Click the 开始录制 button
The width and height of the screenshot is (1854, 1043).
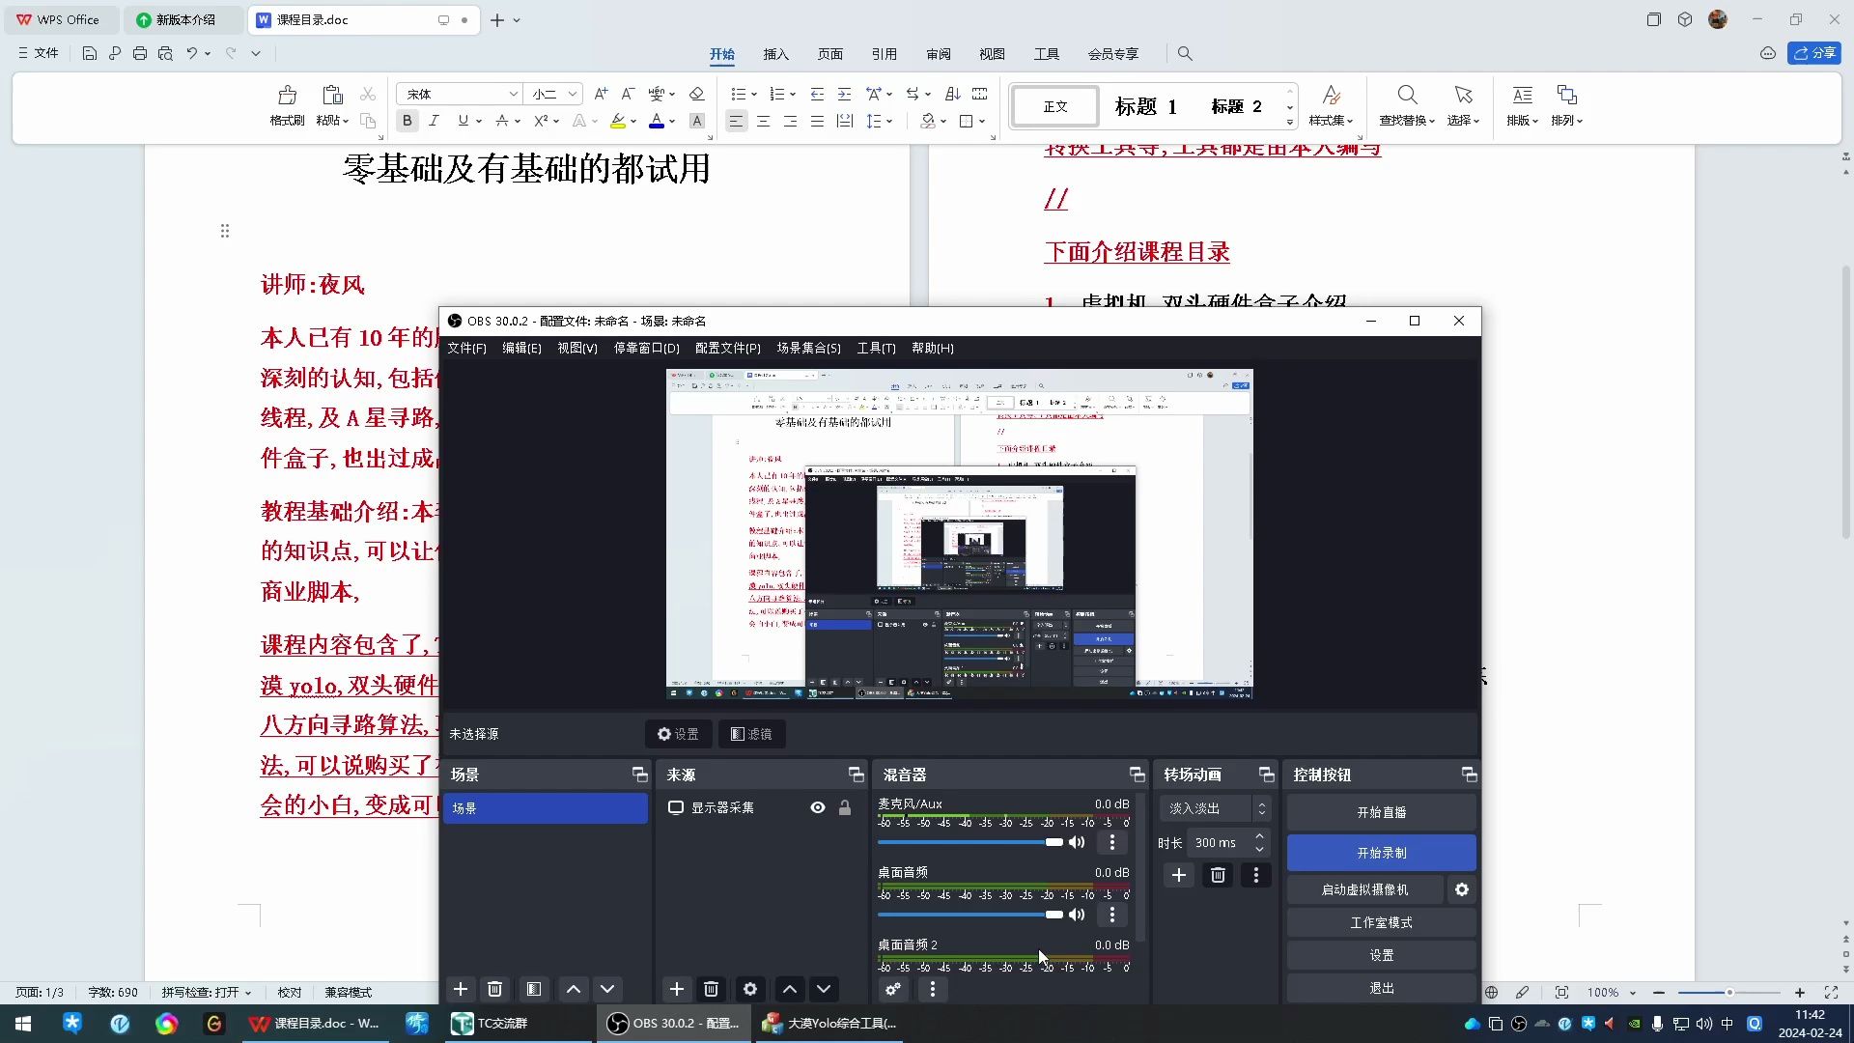pos(1381,852)
